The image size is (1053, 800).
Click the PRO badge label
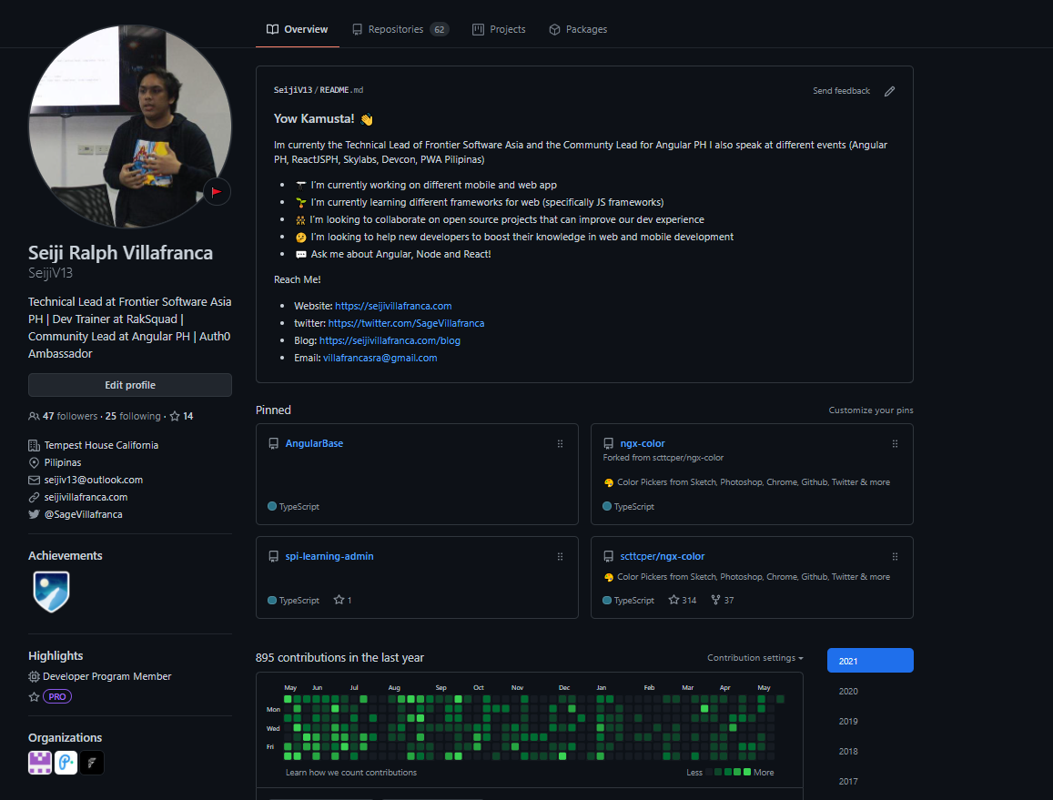tap(57, 696)
